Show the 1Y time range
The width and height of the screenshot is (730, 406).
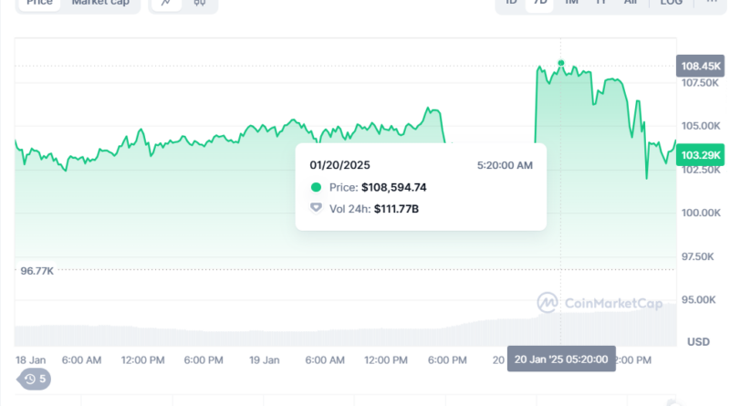[x=600, y=3]
